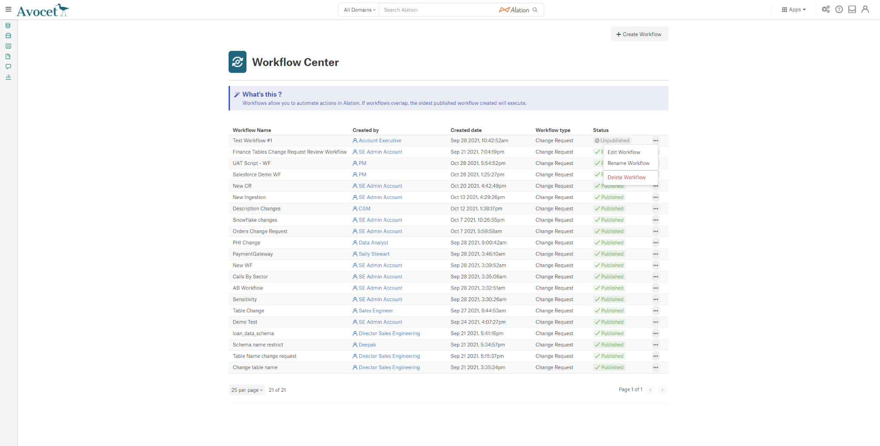Screen dimensions: 880x446
Task: Click the search magnifier icon
Action: tap(535, 10)
